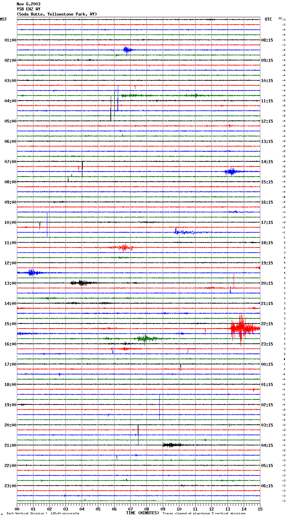Image resolution: width=287 pixels, height=518 pixels.
Task: Select the 09:00 MST time label
Action: coord(10,202)
